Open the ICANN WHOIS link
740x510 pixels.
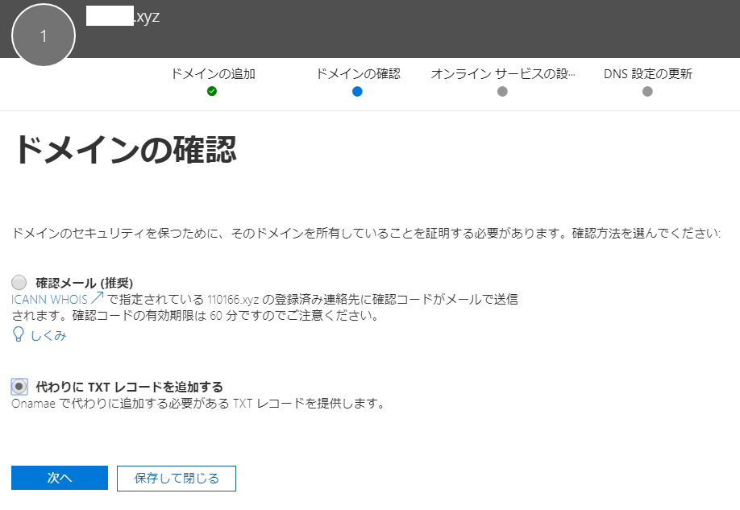49,300
